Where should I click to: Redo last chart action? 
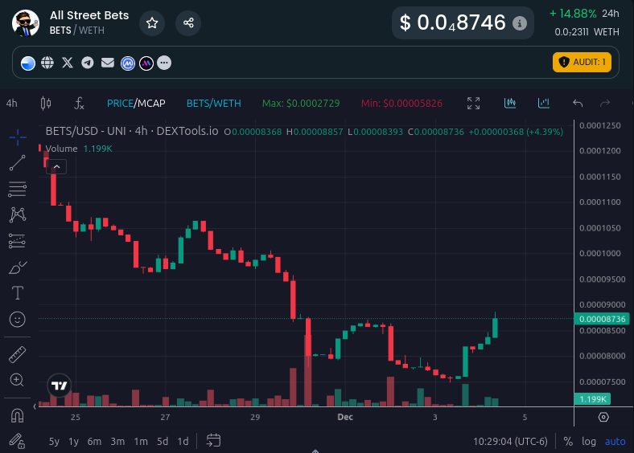pos(605,104)
